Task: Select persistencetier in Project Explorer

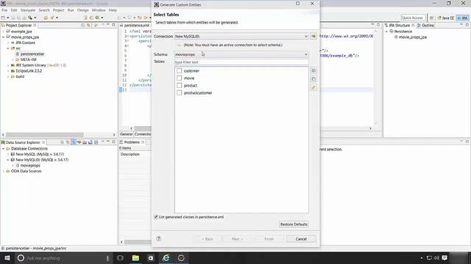Action: click(32, 54)
